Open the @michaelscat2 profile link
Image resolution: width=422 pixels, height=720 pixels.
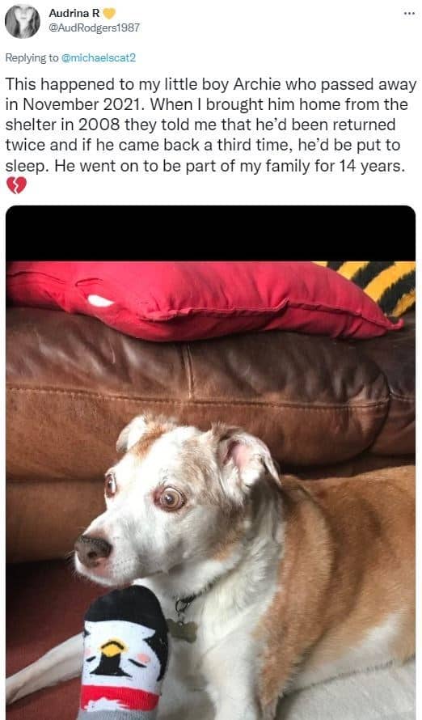[x=99, y=58]
